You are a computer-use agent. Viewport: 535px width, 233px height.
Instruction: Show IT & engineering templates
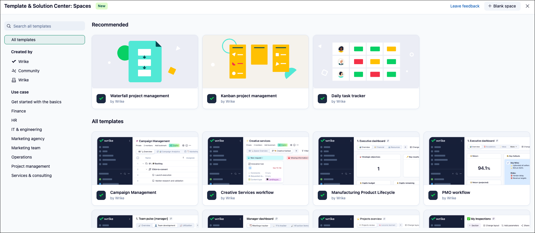pyautogui.click(x=27, y=129)
